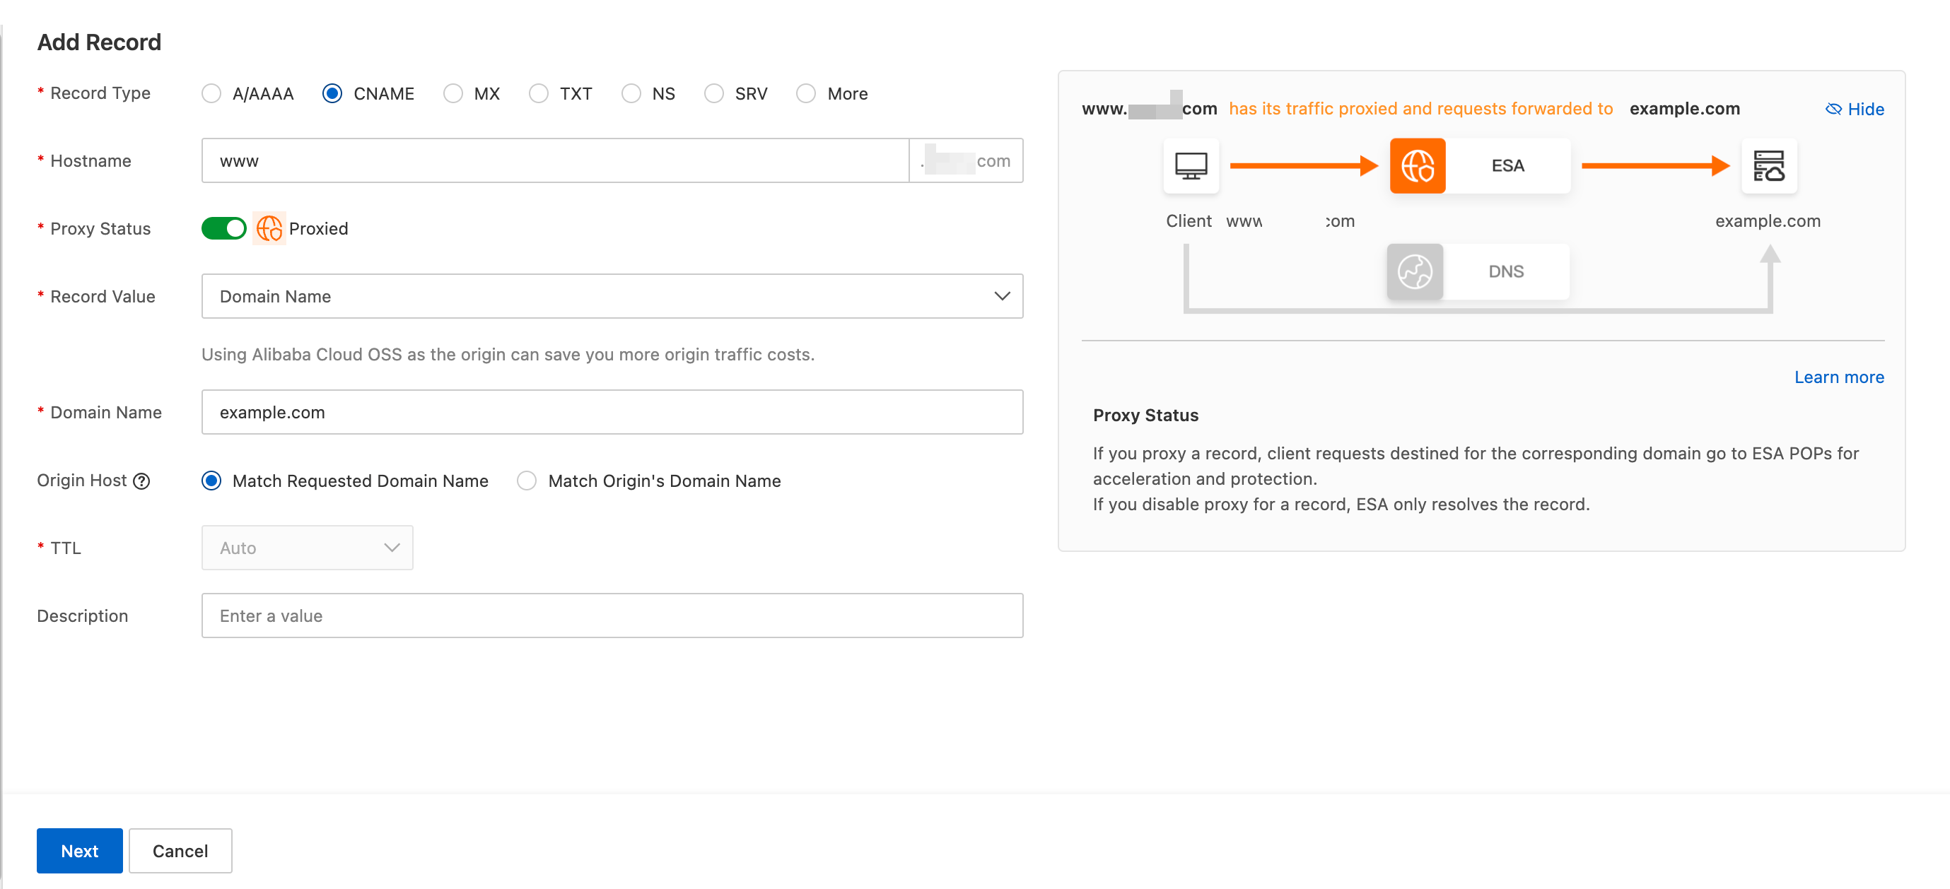
Task: Select the More record type option
Action: (806, 94)
